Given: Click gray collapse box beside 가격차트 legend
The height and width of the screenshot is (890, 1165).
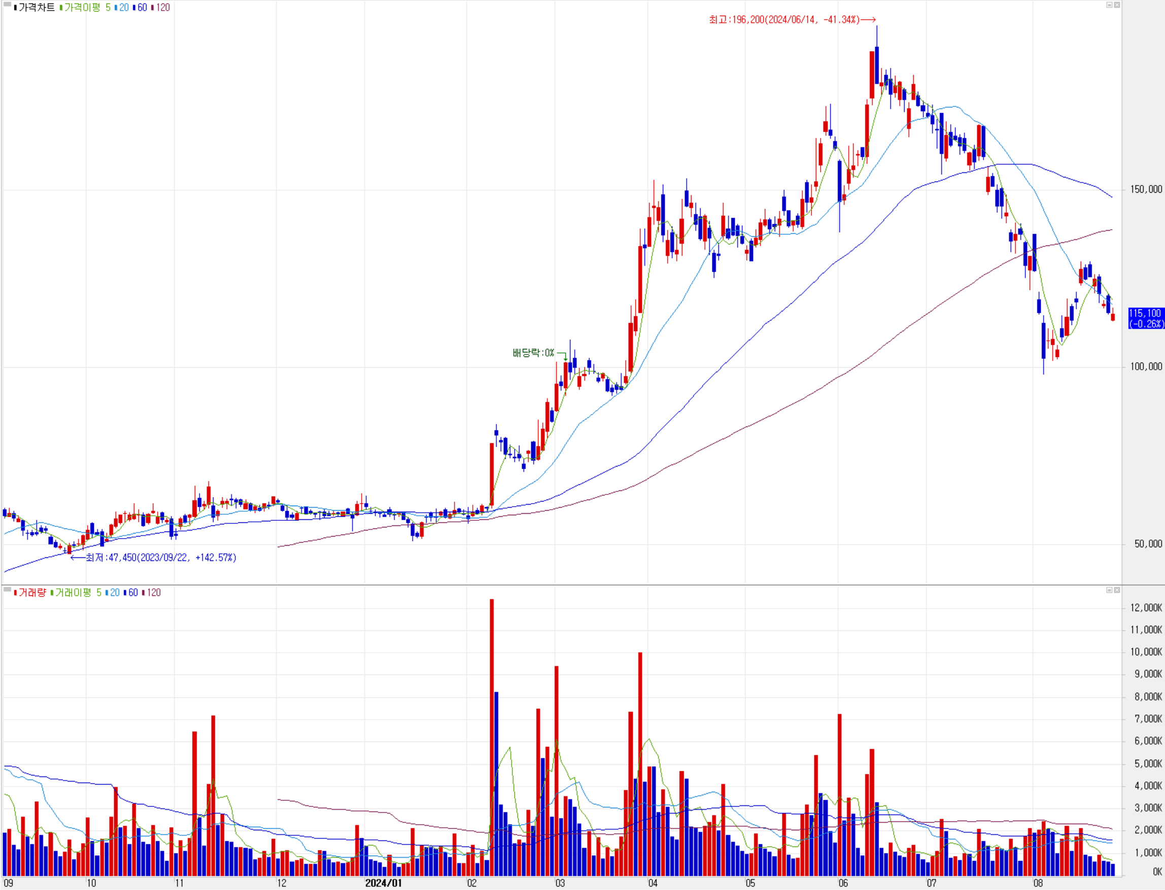Looking at the screenshot, I should point(8,4).
